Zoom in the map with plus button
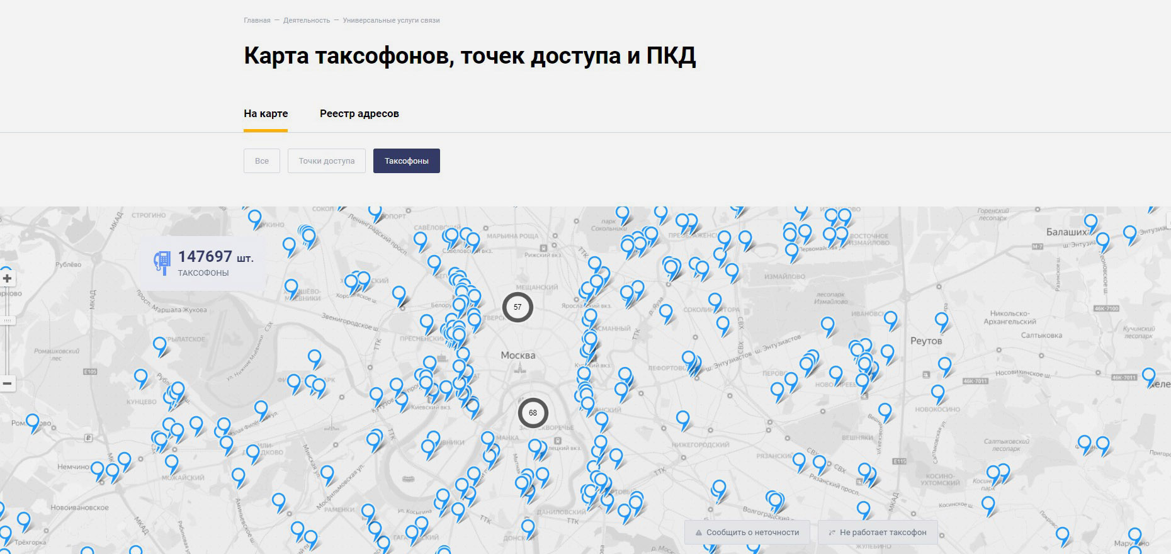1171x554 pixels. (7, 278)
